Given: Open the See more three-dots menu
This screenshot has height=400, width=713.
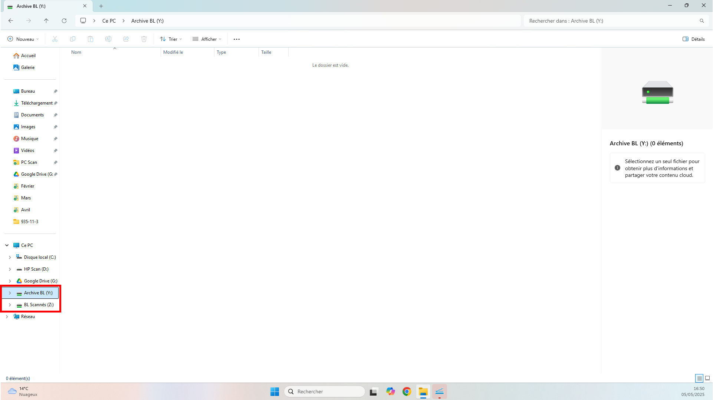Looking at the screenshot, I should coord(236,39).
